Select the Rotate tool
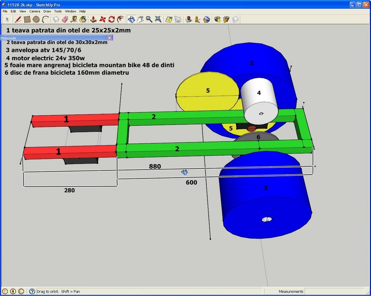Image resolution: width=371 pixels, height=296 pixels. (111, 19)
